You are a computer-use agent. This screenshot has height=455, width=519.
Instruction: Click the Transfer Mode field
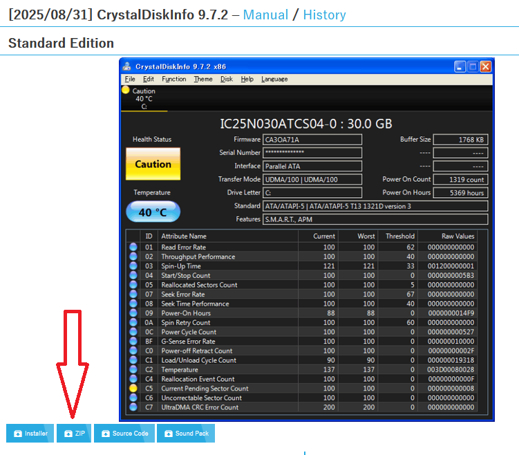312,179
